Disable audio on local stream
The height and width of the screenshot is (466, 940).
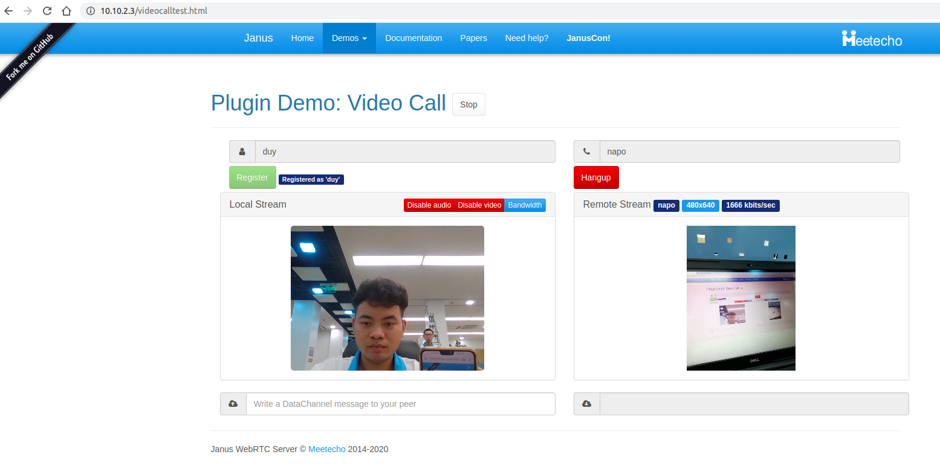click(429, 205)
